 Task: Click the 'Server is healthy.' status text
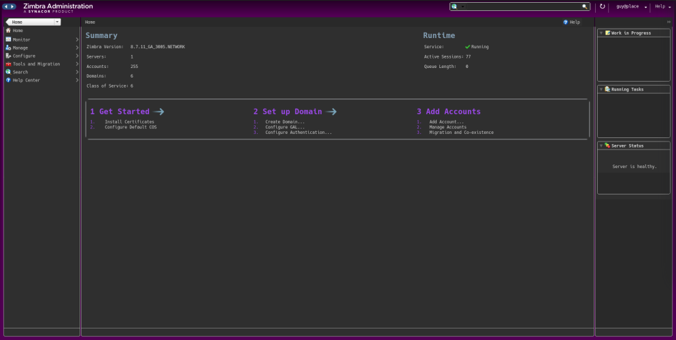635,167
